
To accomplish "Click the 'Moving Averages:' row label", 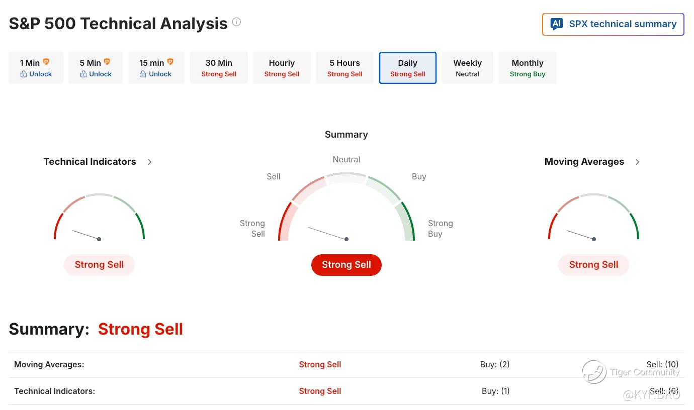I will pyautogui.click(x=49, y=364).
